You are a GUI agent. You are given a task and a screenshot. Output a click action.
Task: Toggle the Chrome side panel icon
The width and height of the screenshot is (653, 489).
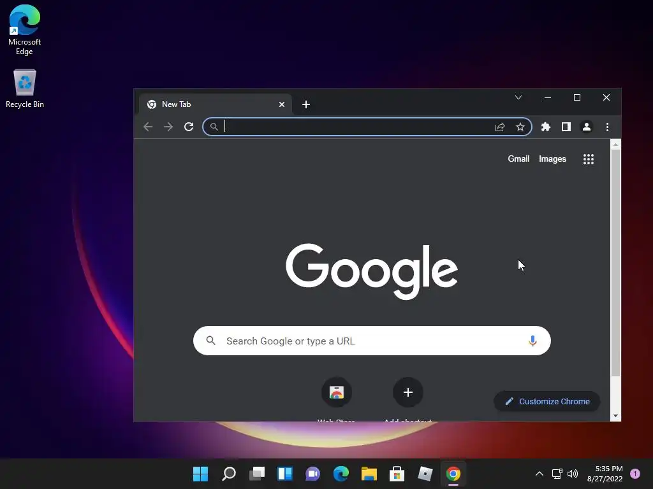click(566, 127)
